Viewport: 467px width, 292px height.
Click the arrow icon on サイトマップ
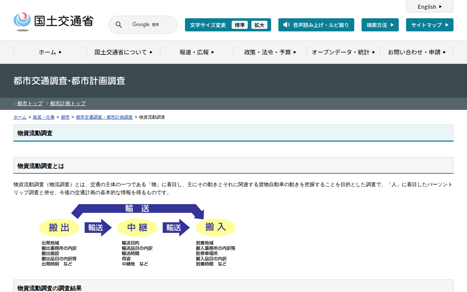pos(446,25)
